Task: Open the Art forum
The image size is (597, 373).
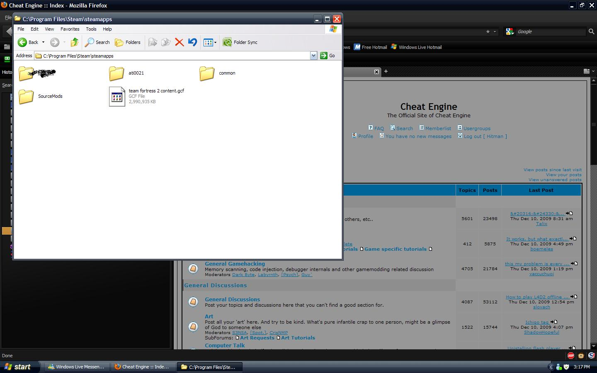Action: 209,316
